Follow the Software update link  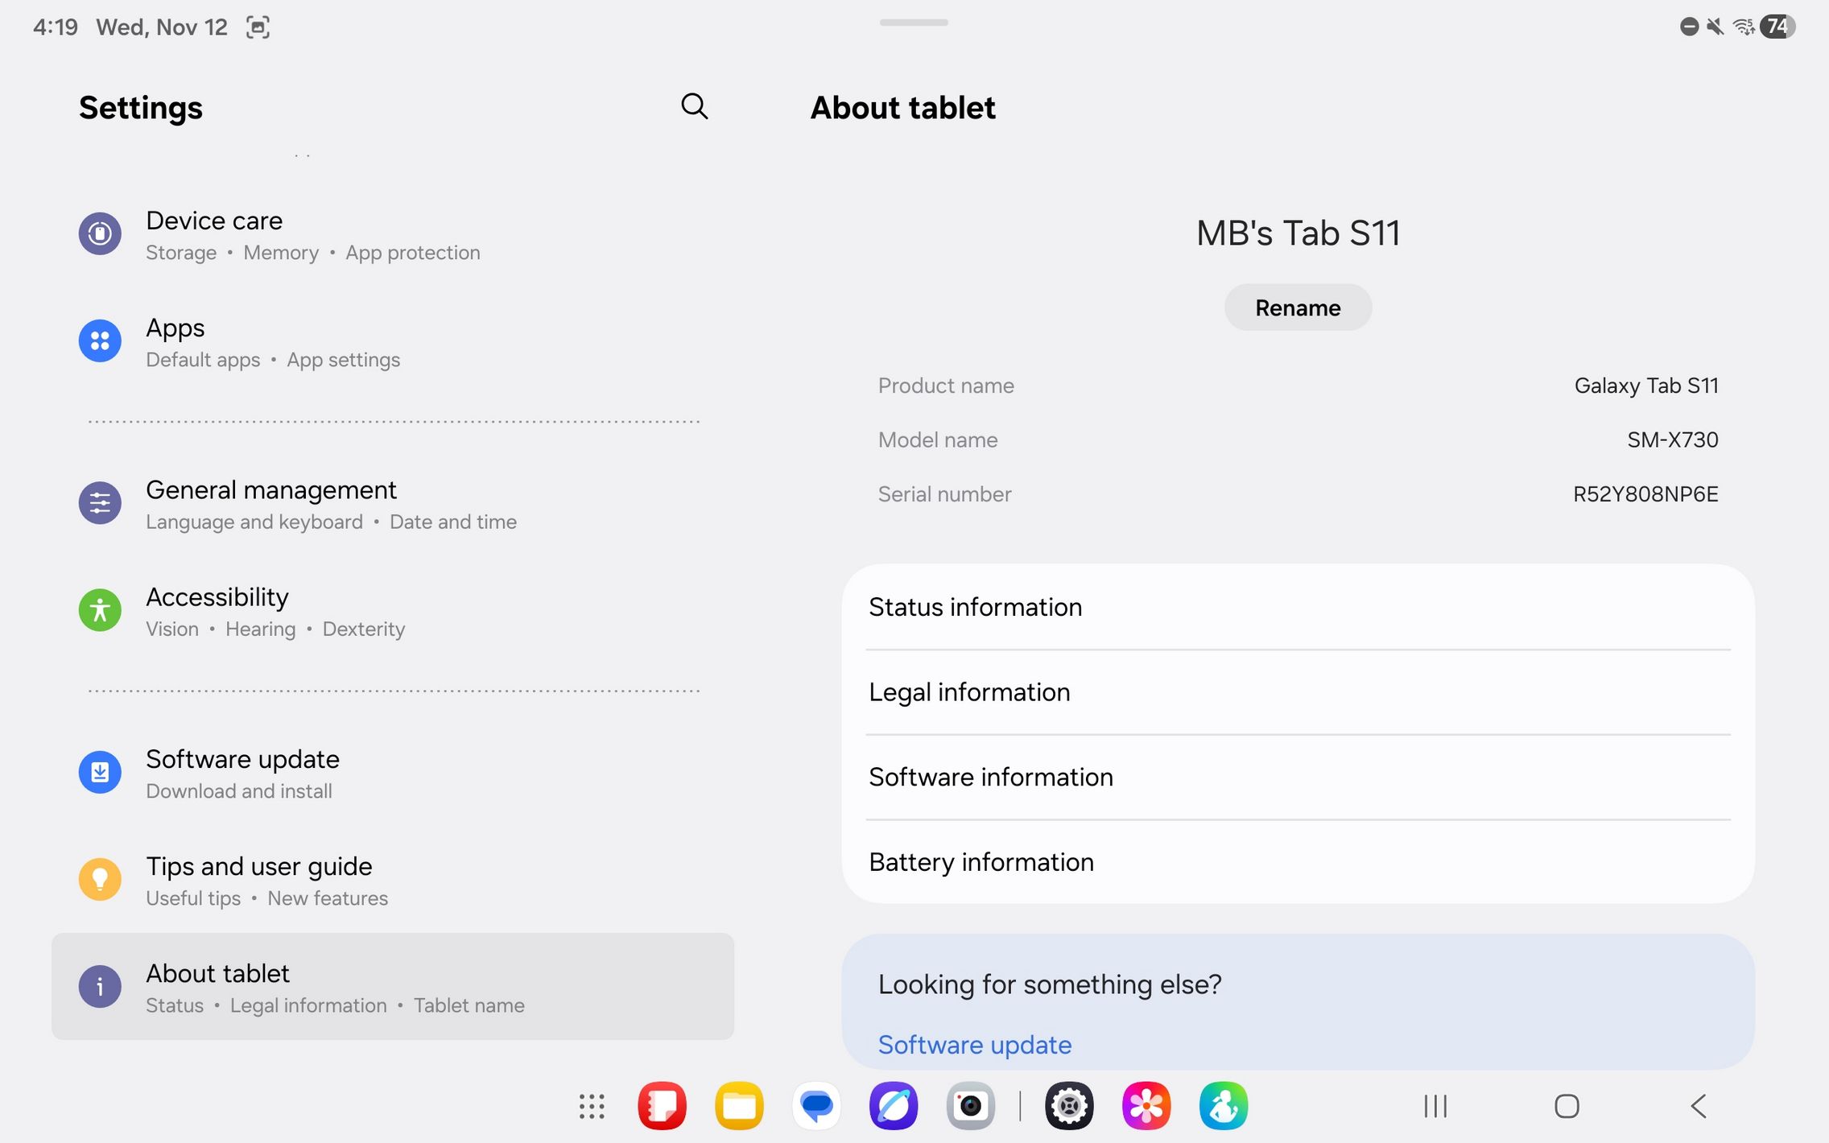[x=974, y=1044]
